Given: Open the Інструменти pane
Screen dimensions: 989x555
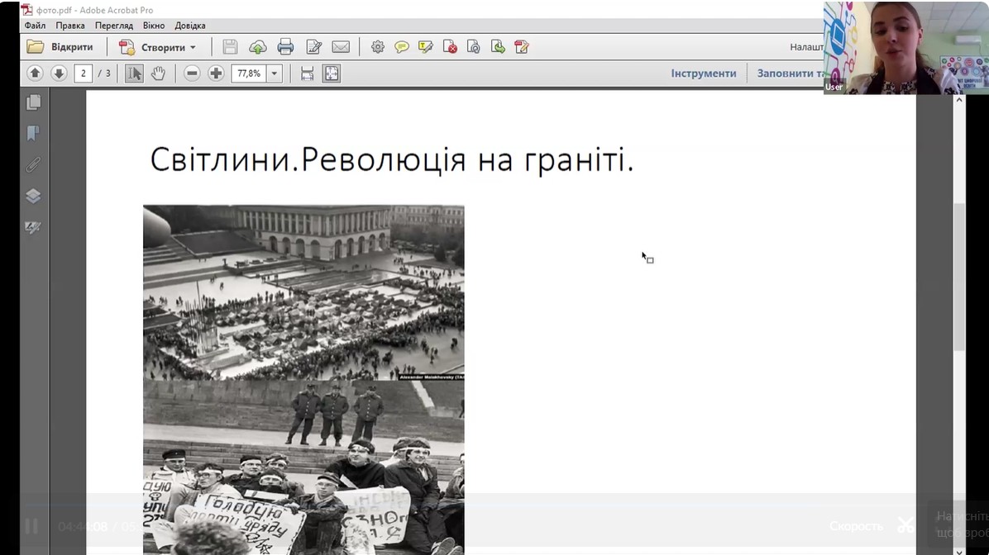Looking at the screenshot, I should (703, 74).
